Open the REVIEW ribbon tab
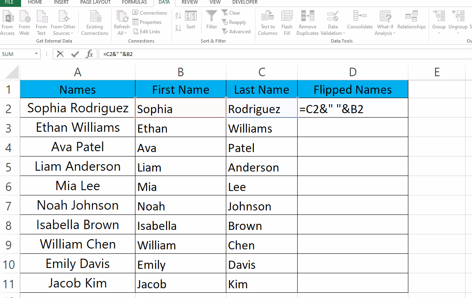The height and width of the screenshot is (298, 472). (x=189, y=2)
